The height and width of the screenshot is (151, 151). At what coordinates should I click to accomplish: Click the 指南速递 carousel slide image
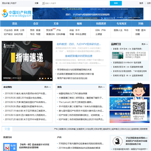click(27, 61)
